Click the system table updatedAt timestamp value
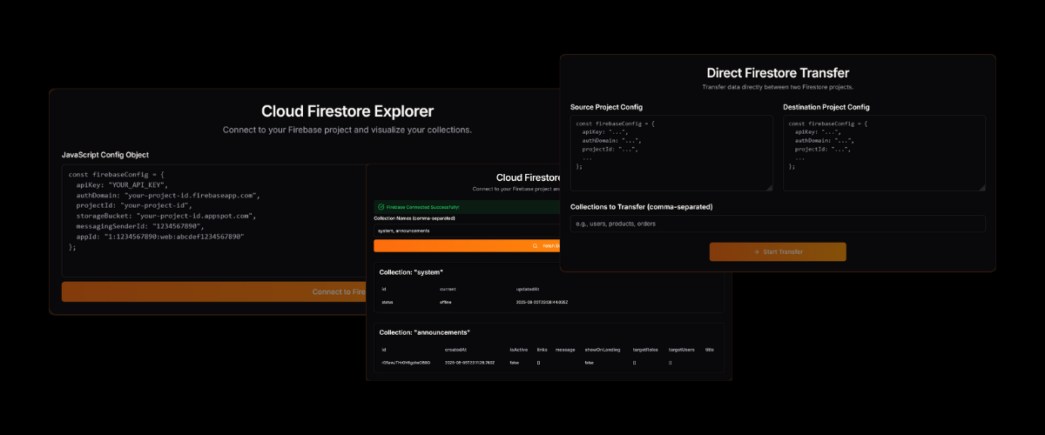Image resolution: width=1045 pixels, height=435 pixels. [x=542, y=302]
